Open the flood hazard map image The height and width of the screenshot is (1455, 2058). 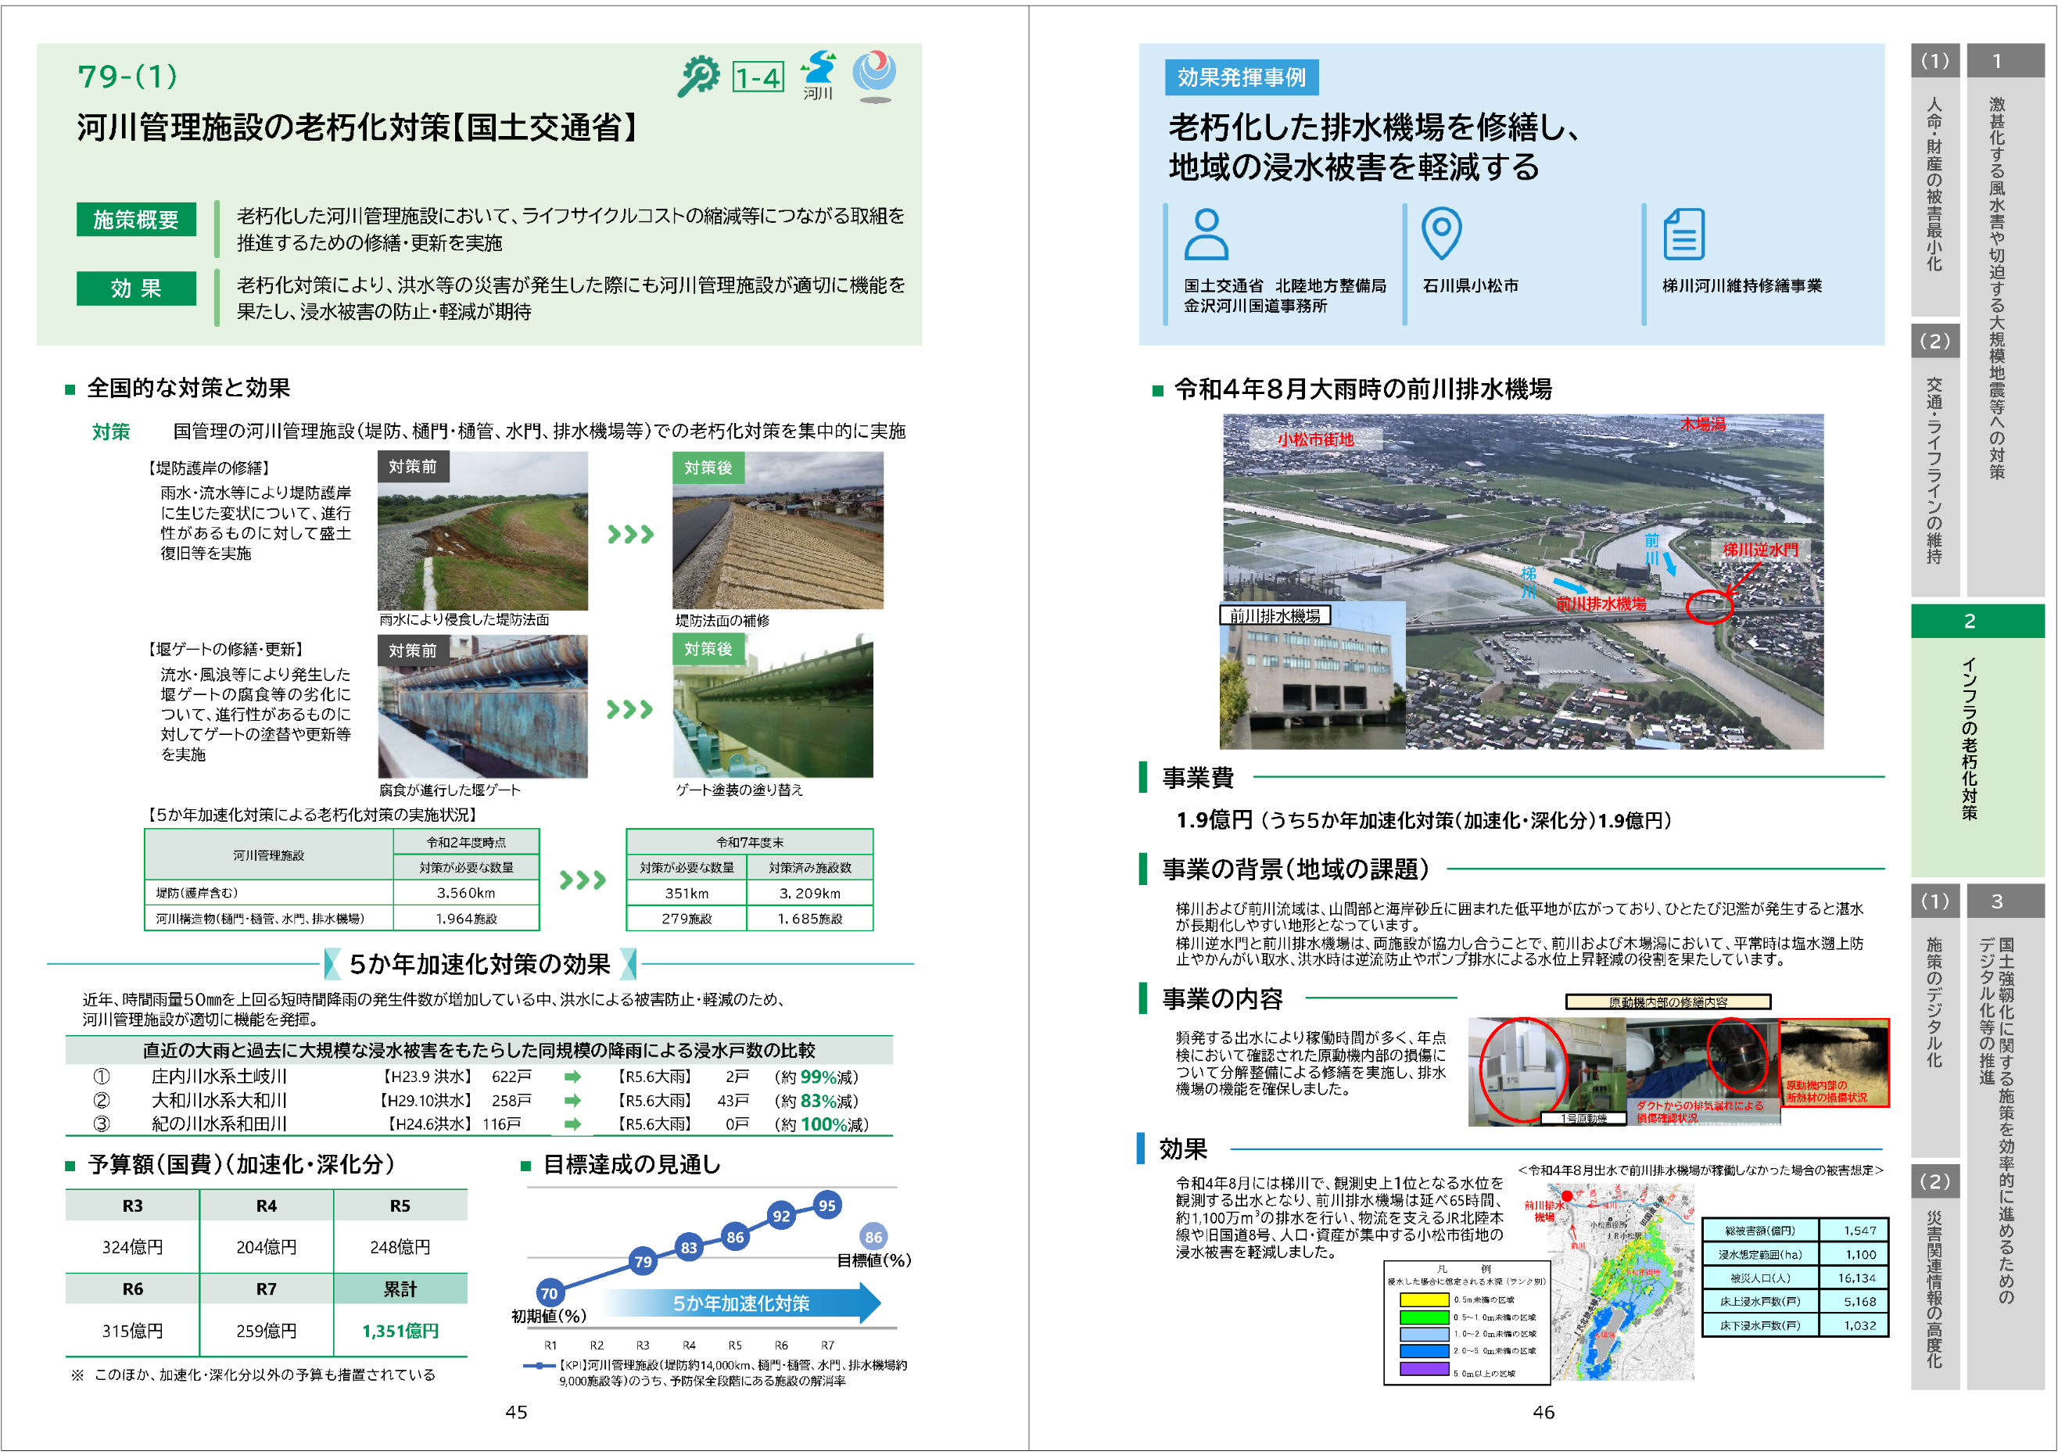click(x=1622, y=1282)
